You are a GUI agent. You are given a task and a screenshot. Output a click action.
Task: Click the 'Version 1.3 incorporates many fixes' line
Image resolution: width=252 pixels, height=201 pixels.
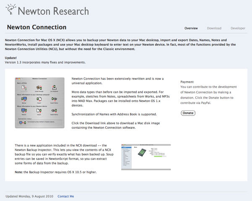click(x=45, y=62)
